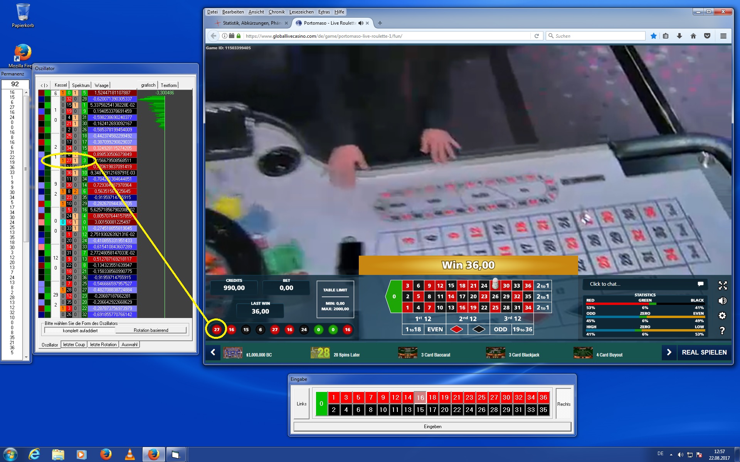Click the REAL SPIELEN button

pos(704,352)
